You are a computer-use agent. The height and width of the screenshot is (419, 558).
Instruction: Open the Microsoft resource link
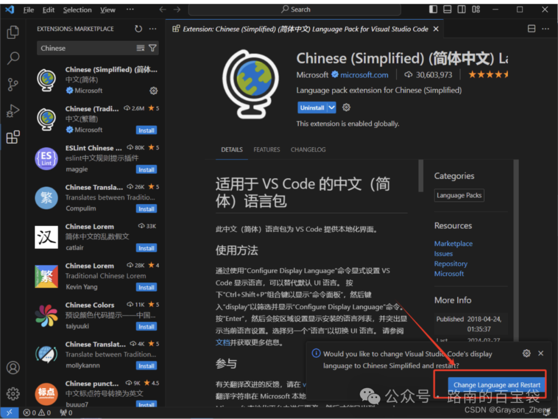pyautogui.click(x=449, y=274)
